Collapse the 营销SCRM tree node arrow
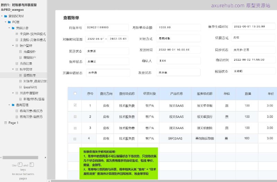The image size is (277, 182). (2, 16)
